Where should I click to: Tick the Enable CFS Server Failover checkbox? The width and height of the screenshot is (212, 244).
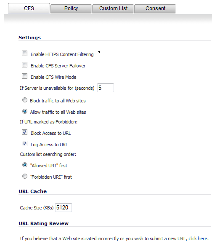pos(24,65)
